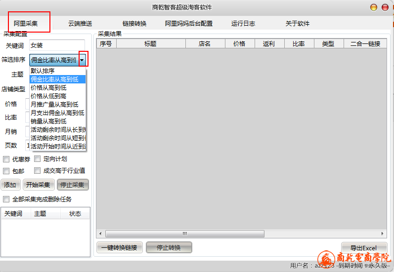The height and width of the screenshot is (272, 394).
Task: Tick the 成交高于行业值 checkbox
Action: [37, 171]
